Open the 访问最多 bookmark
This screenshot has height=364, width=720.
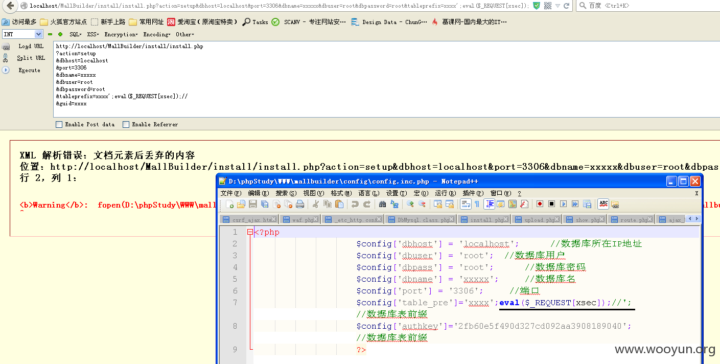click(19, 22)
